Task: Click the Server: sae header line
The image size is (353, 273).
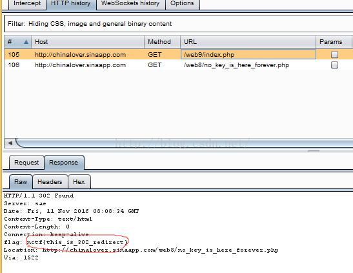Action: [25, 203]
